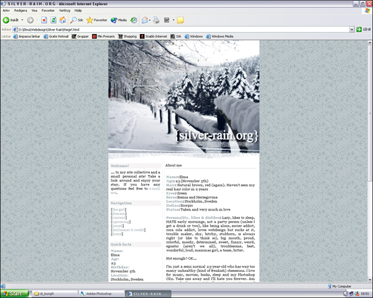Open the Favoriter star toolbar button
The height and width of the screenshot is (298, 373).
click(x=96, y=20)
